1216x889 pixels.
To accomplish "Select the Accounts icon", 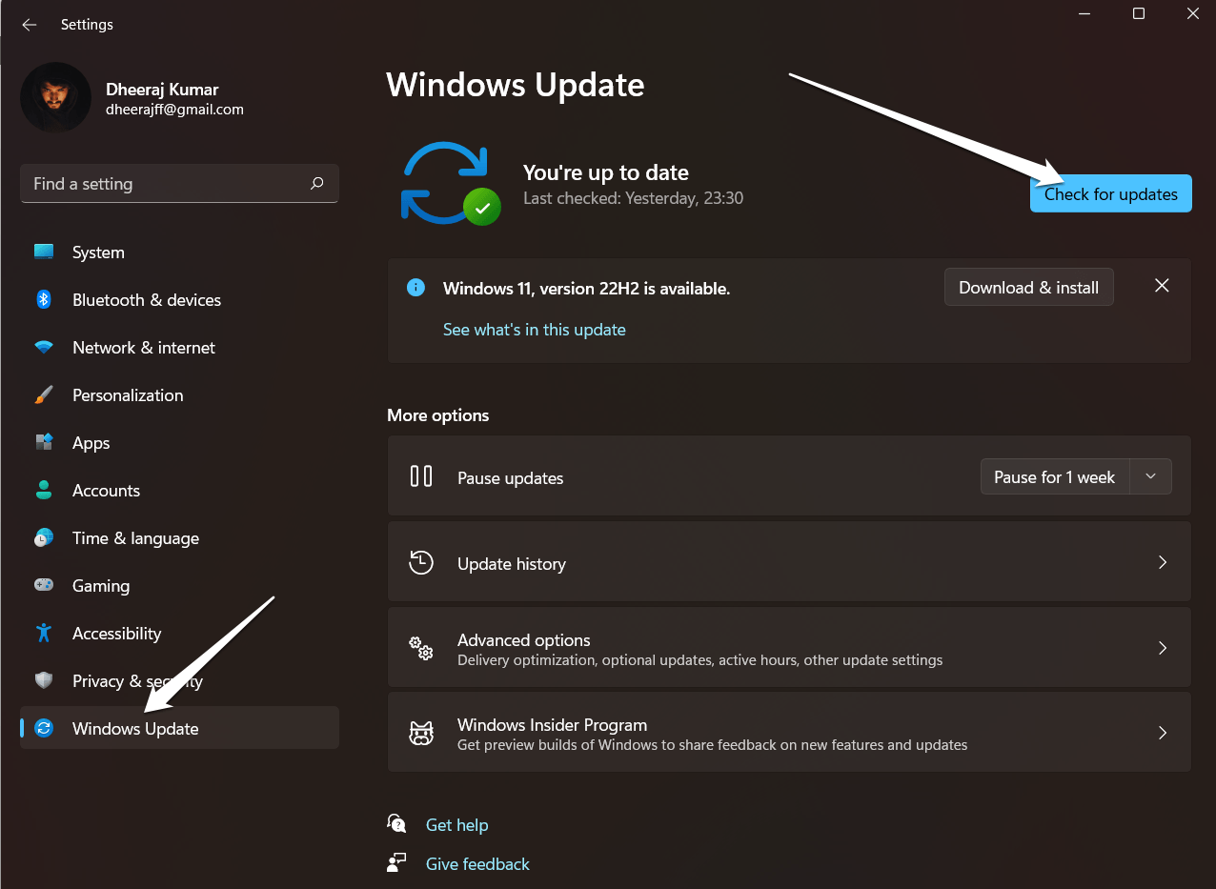I will pyautogui.click(x=44, y=490).
